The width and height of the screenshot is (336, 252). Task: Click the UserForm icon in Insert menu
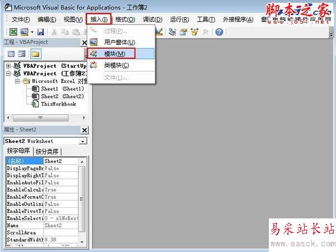tap(94, 42)
